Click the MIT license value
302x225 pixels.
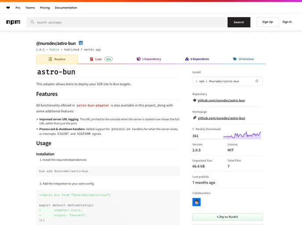(230, 150)
